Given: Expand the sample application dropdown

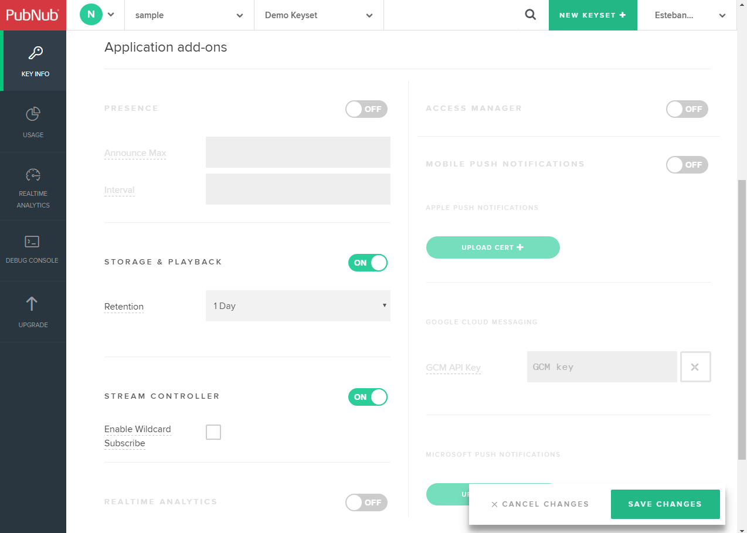Looking at the screenshot, I should pos(188,15).
